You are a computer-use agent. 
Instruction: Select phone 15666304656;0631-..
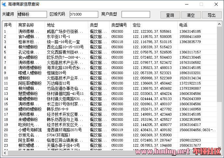(x=197, y=130)
